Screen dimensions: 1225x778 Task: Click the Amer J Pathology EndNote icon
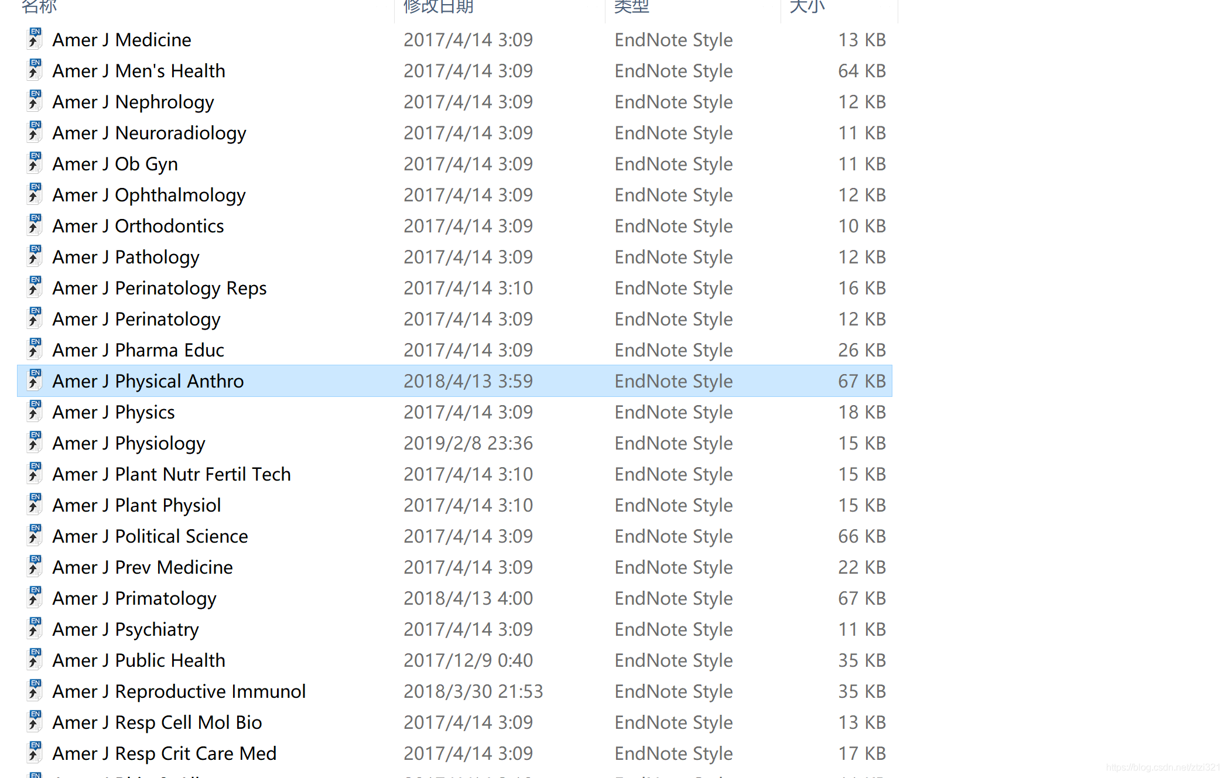point(35,256)
